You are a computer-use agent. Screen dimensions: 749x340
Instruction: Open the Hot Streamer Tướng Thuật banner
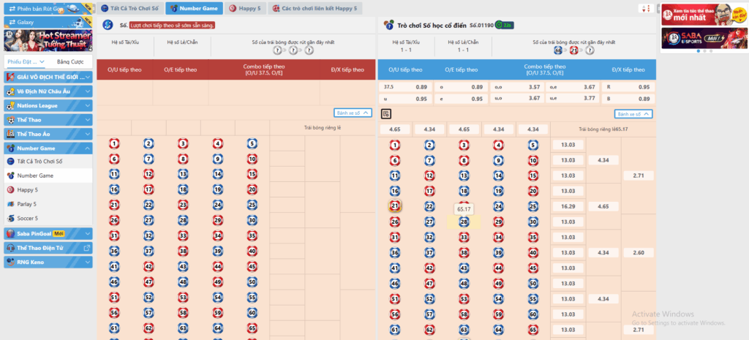tap(48, 41)
